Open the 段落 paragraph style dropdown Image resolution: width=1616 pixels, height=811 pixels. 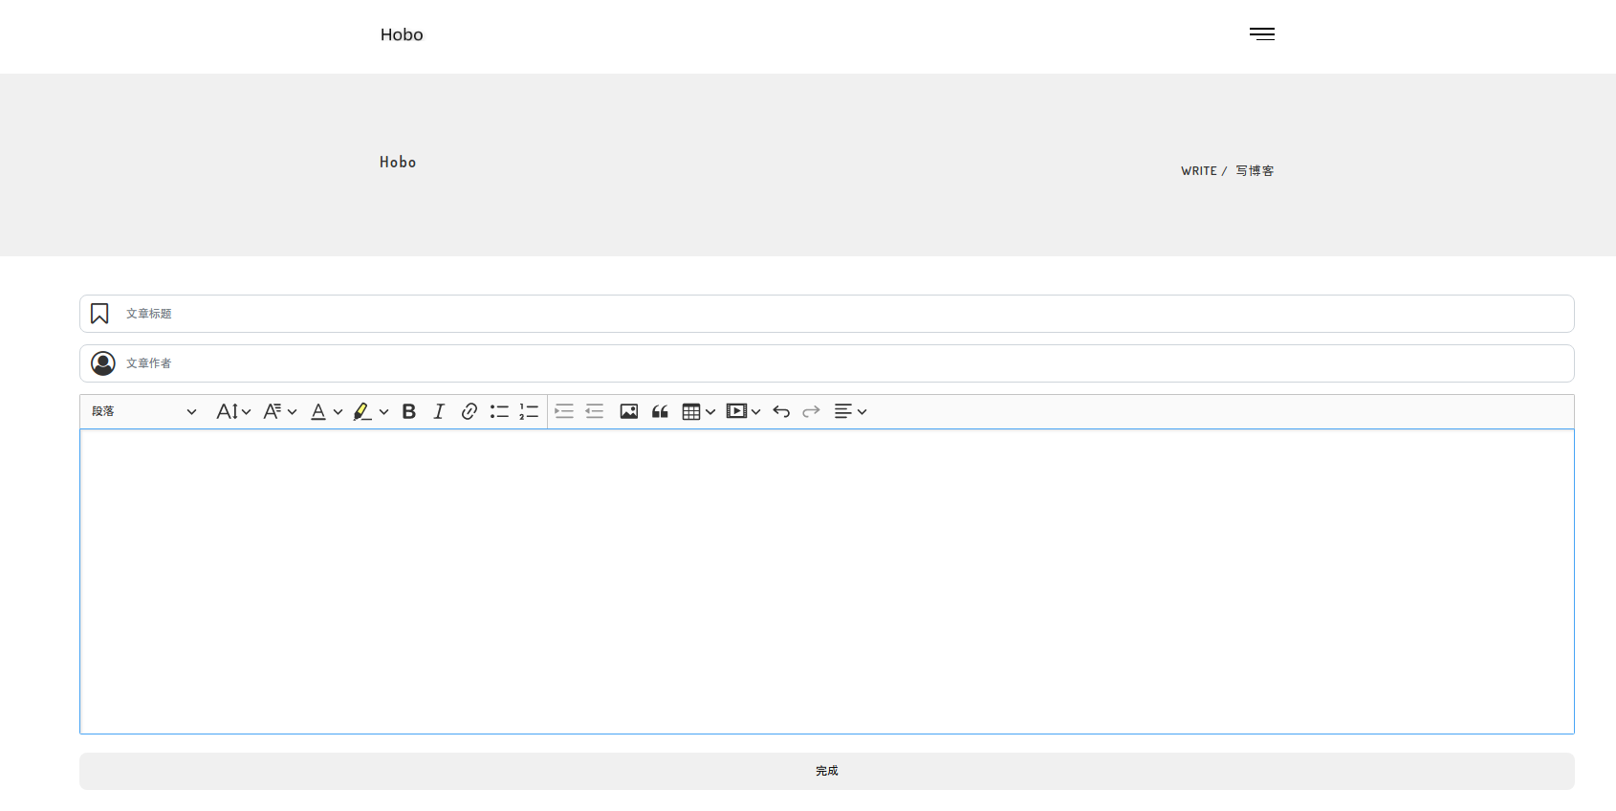144,411
